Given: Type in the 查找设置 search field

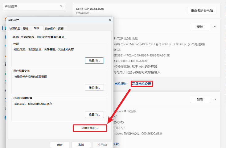Looking at the screenshot, I should pos(31,6).
